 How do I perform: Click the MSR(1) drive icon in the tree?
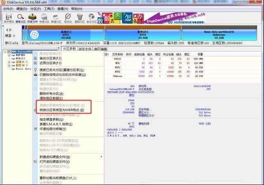(x=13, y=59)
